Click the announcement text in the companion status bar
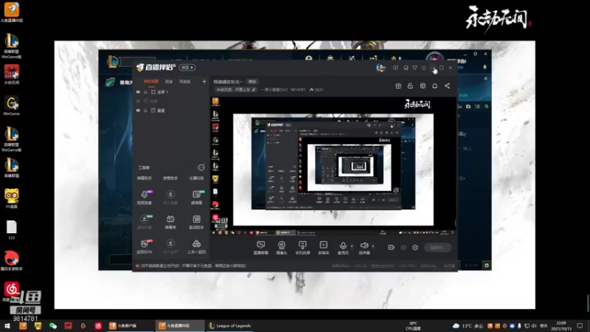The width and height of the screenshot is (590, 332). (x=193, y=266)
